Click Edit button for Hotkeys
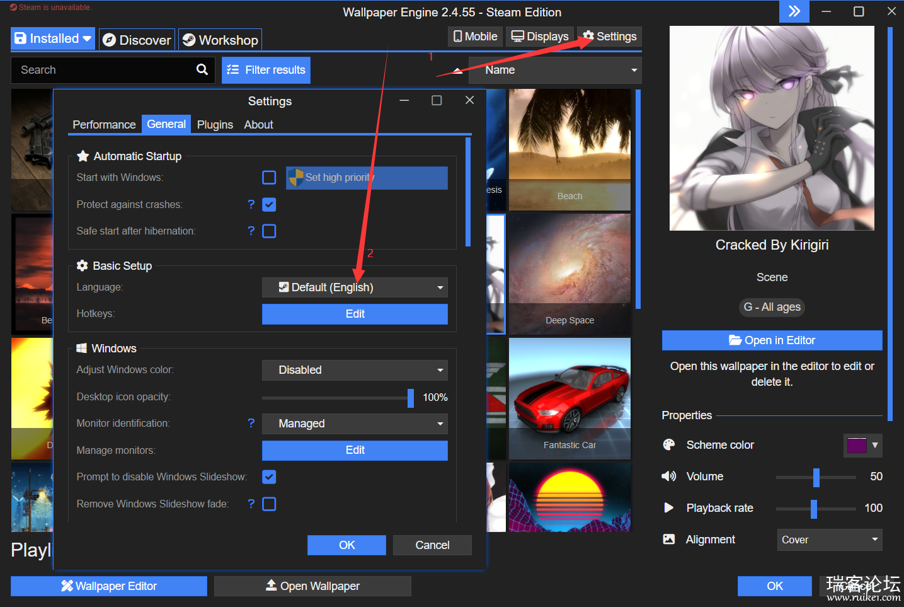This screenshot has height=607, width=904. tap(355, 314)
